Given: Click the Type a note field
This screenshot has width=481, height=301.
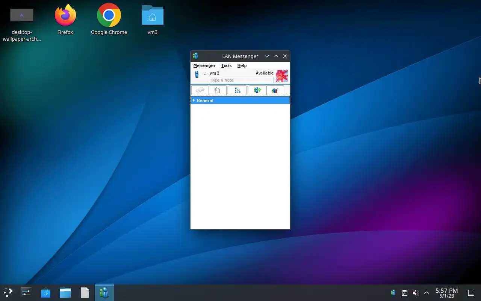Looking at the screenshot, I should click(x=242, y=80).
